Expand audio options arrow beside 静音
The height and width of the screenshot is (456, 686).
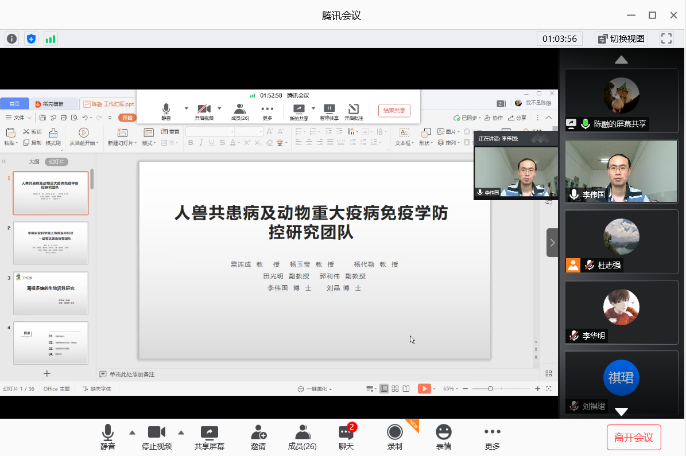click(132, 432)
